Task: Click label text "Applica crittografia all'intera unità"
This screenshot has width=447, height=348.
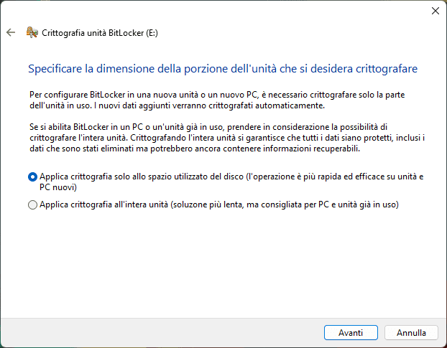Action: click(x=115, y=204)
